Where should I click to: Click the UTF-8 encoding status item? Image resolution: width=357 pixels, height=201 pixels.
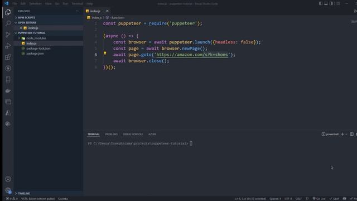288,199
